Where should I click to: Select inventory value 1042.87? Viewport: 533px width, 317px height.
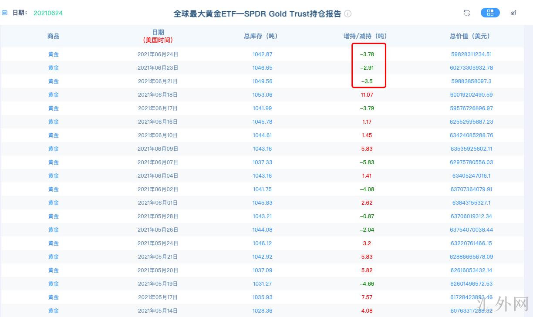click(x=262, y=54)
